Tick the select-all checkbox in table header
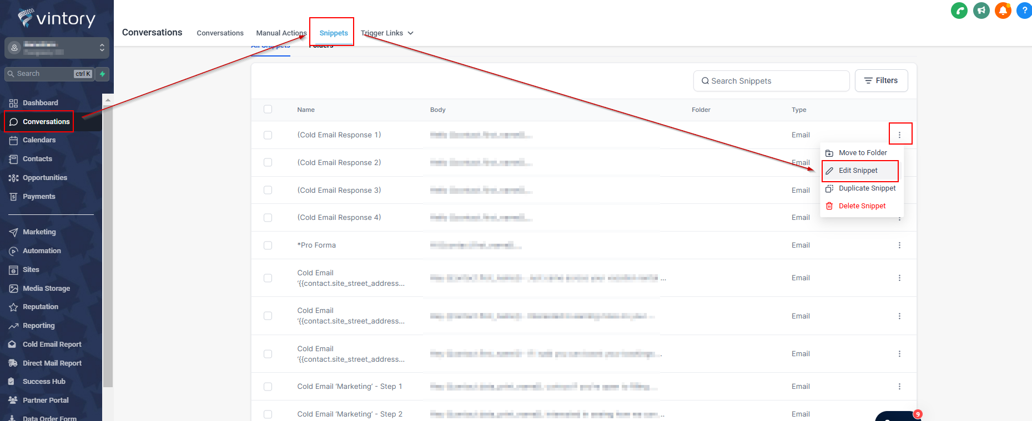The width and height of the screenshot is (1032, 421). [x=268, y=110]
